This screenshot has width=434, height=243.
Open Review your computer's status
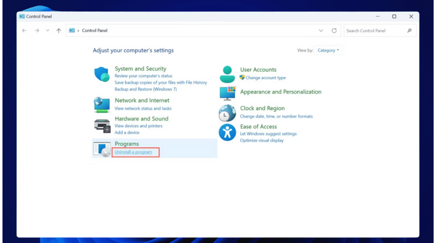point(144,76)
